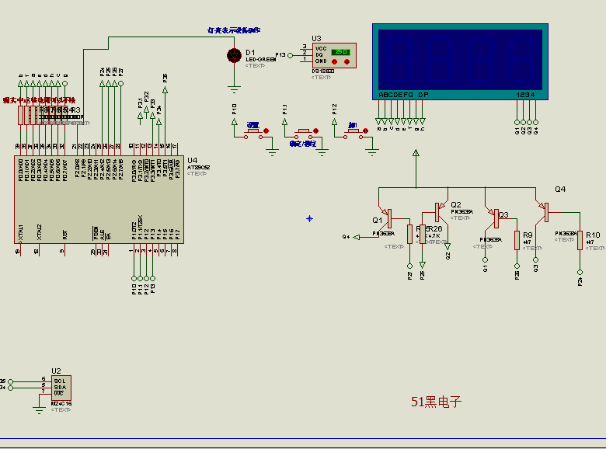Toggle the latch dot of P11 pushbutton
This screenshot has width=606, height=449.
(x=315, y=131)
